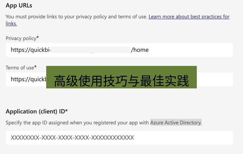This screenshot has height=154, width=243.
Task: Click the asterisk after "Application (client) ID"
Action: (x=66, y=111)
